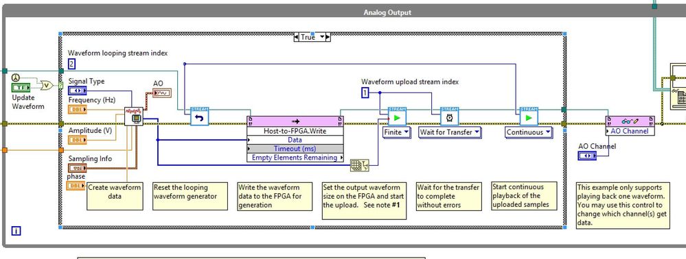686x259 pixels.
Task: Click the waveform generator subVI icon
Action: [134, 116]
